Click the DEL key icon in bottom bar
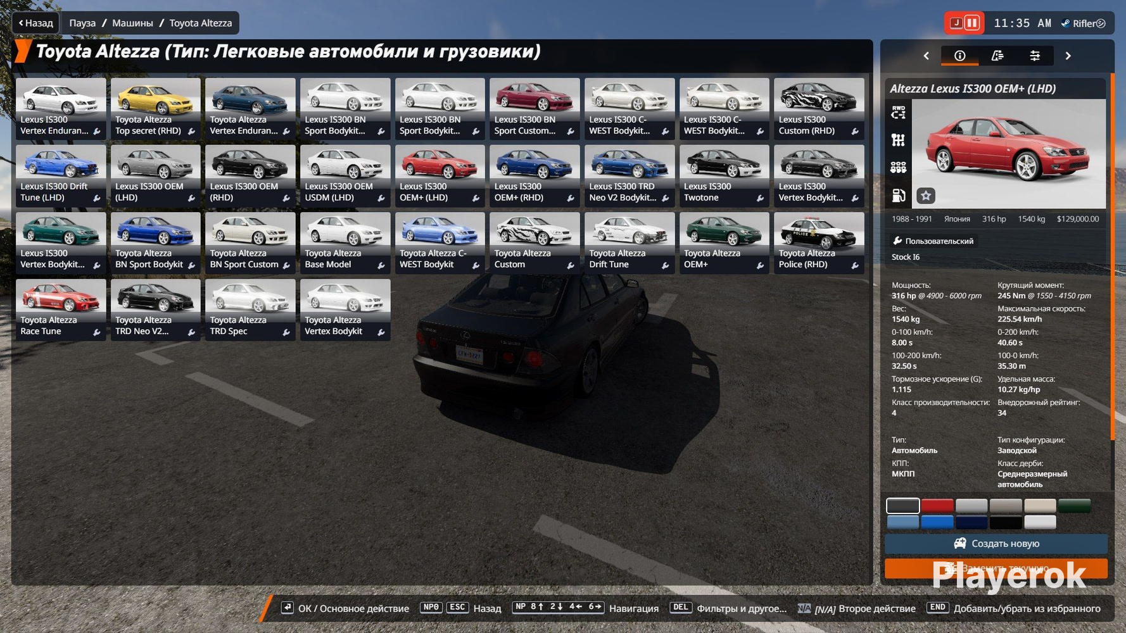This screenshot has height=633, width=1126. [681, 608]
